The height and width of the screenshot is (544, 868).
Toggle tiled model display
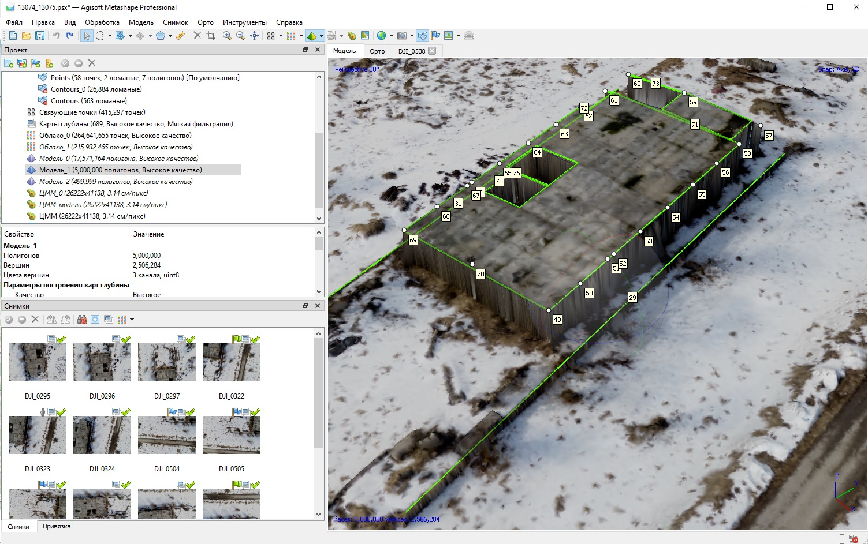point(331,36)
